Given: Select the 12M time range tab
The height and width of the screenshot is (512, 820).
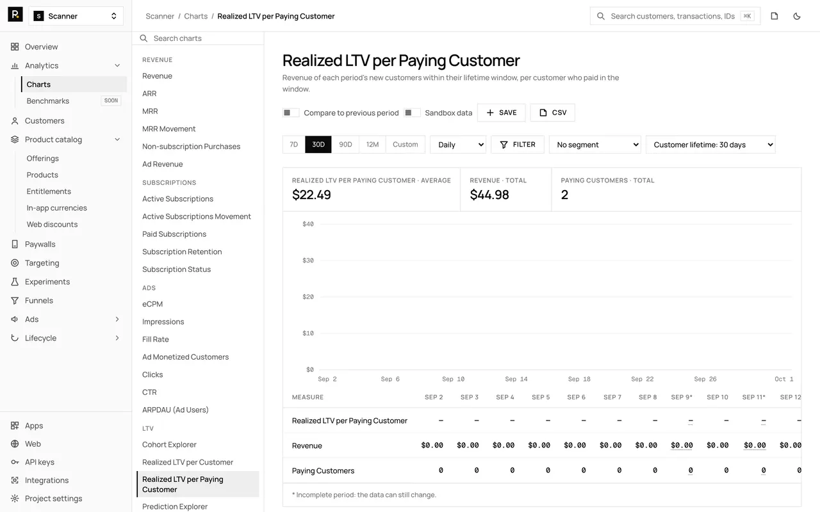Looking at the screenshot, I should [372, 145].
